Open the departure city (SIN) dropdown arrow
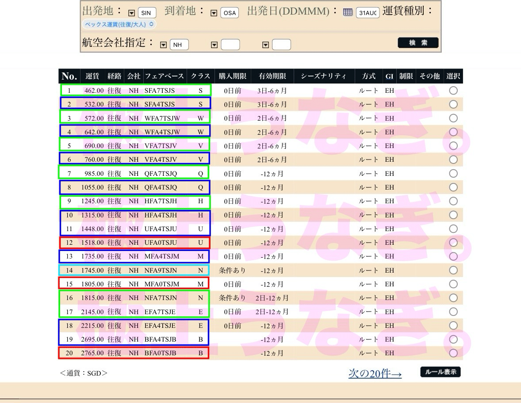 pos(132,13)
